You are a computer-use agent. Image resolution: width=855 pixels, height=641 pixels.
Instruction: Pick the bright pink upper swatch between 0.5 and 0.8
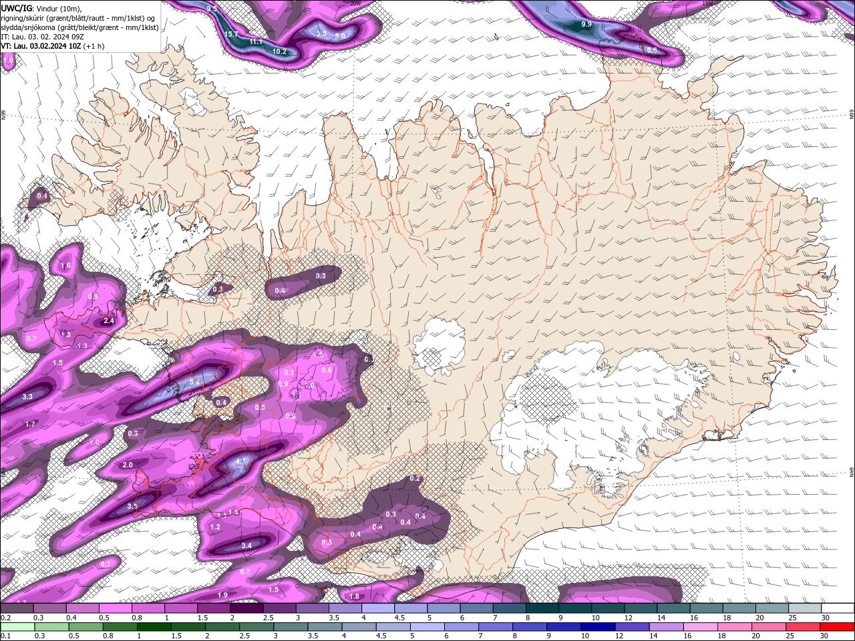(x=115, y=608)
